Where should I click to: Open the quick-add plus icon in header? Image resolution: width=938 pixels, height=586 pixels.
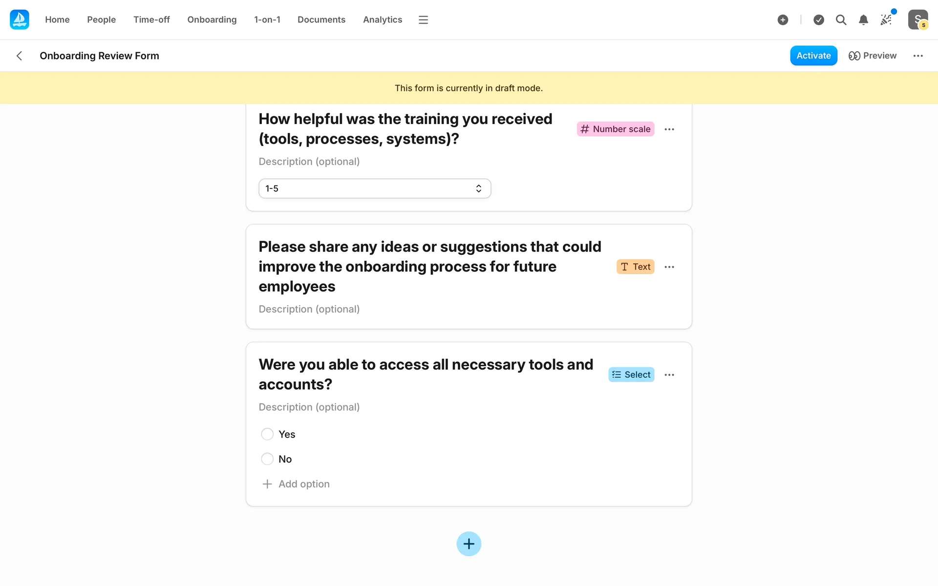click(783, 20)
